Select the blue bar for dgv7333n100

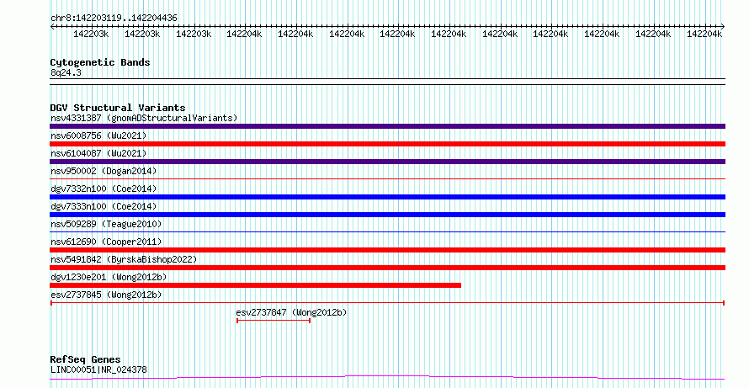point(387,215)
